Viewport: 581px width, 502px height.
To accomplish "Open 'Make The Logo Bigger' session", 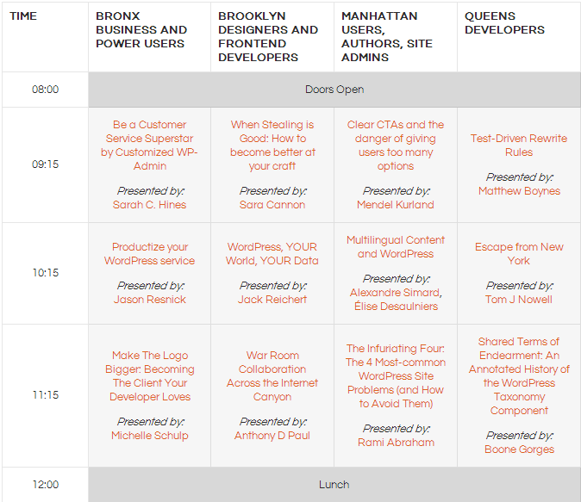I will (149, 376).
